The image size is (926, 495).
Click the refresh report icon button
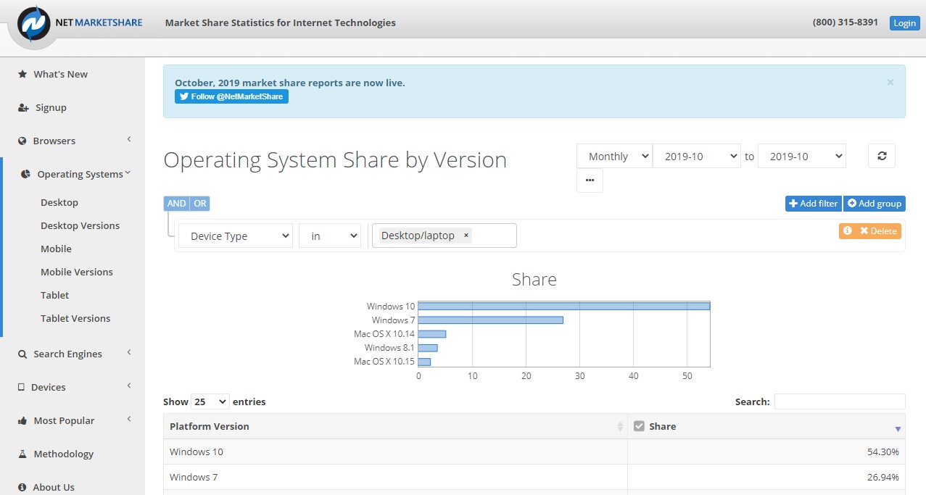coord(882,156)
